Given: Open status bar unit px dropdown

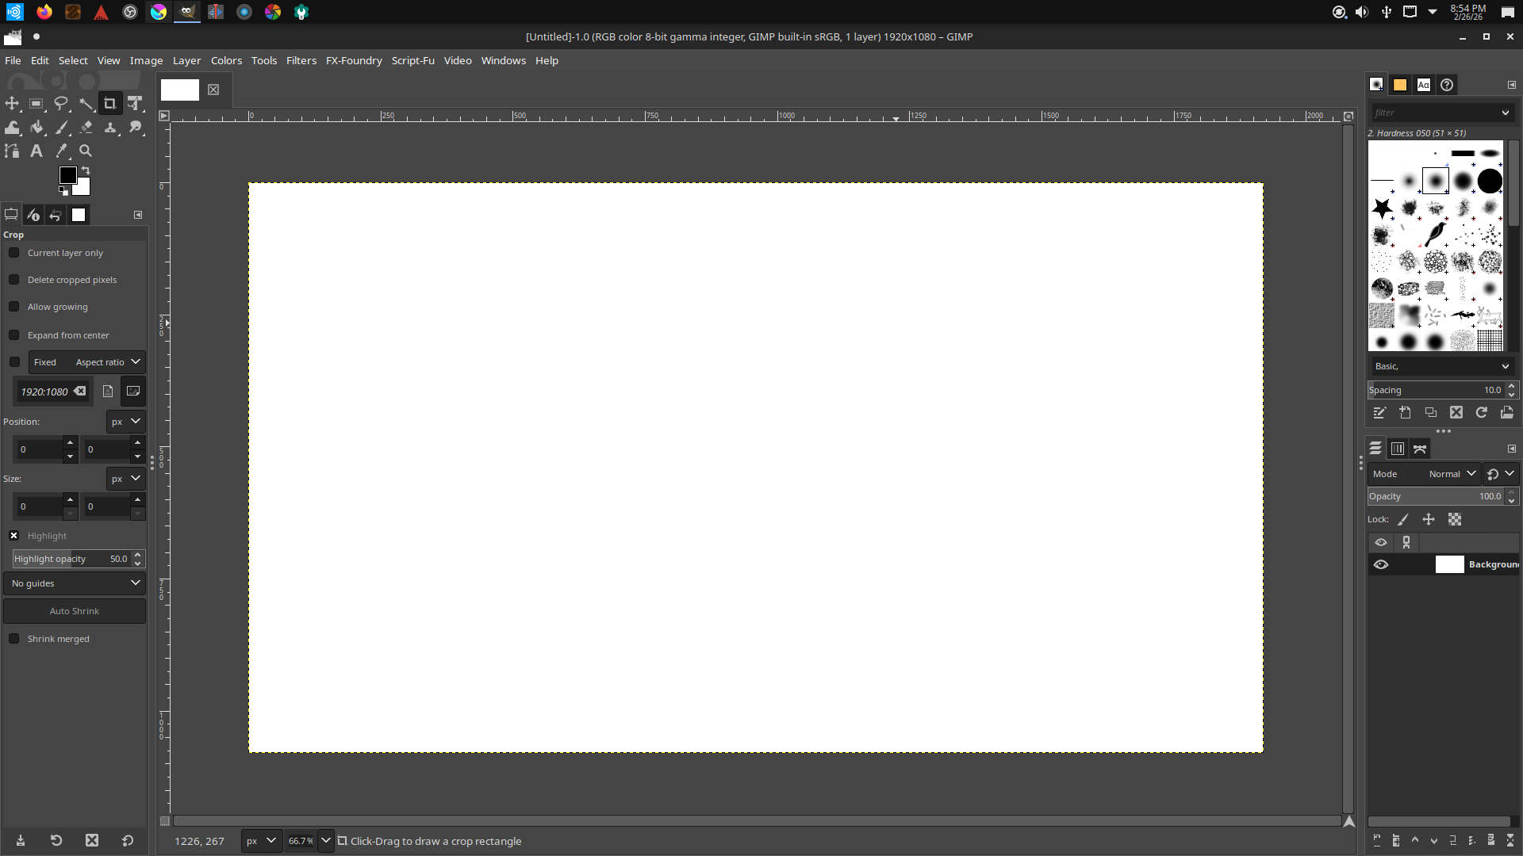Looking at the screenshot, I should [x=261, y=841].
